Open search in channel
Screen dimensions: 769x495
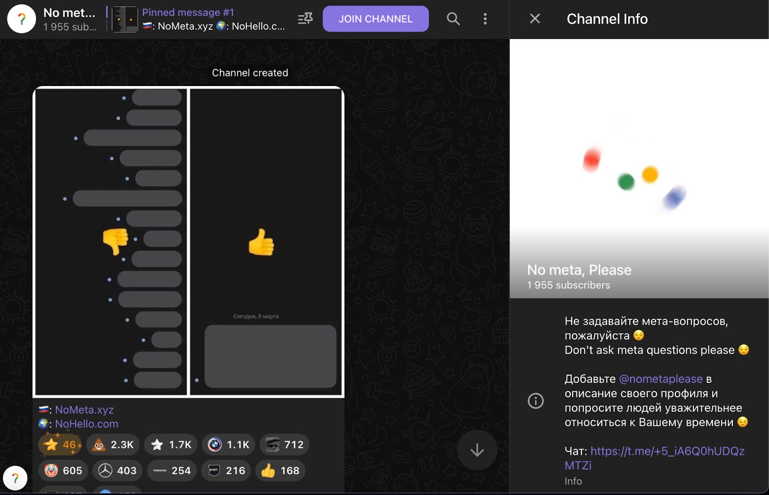[453, 19]
